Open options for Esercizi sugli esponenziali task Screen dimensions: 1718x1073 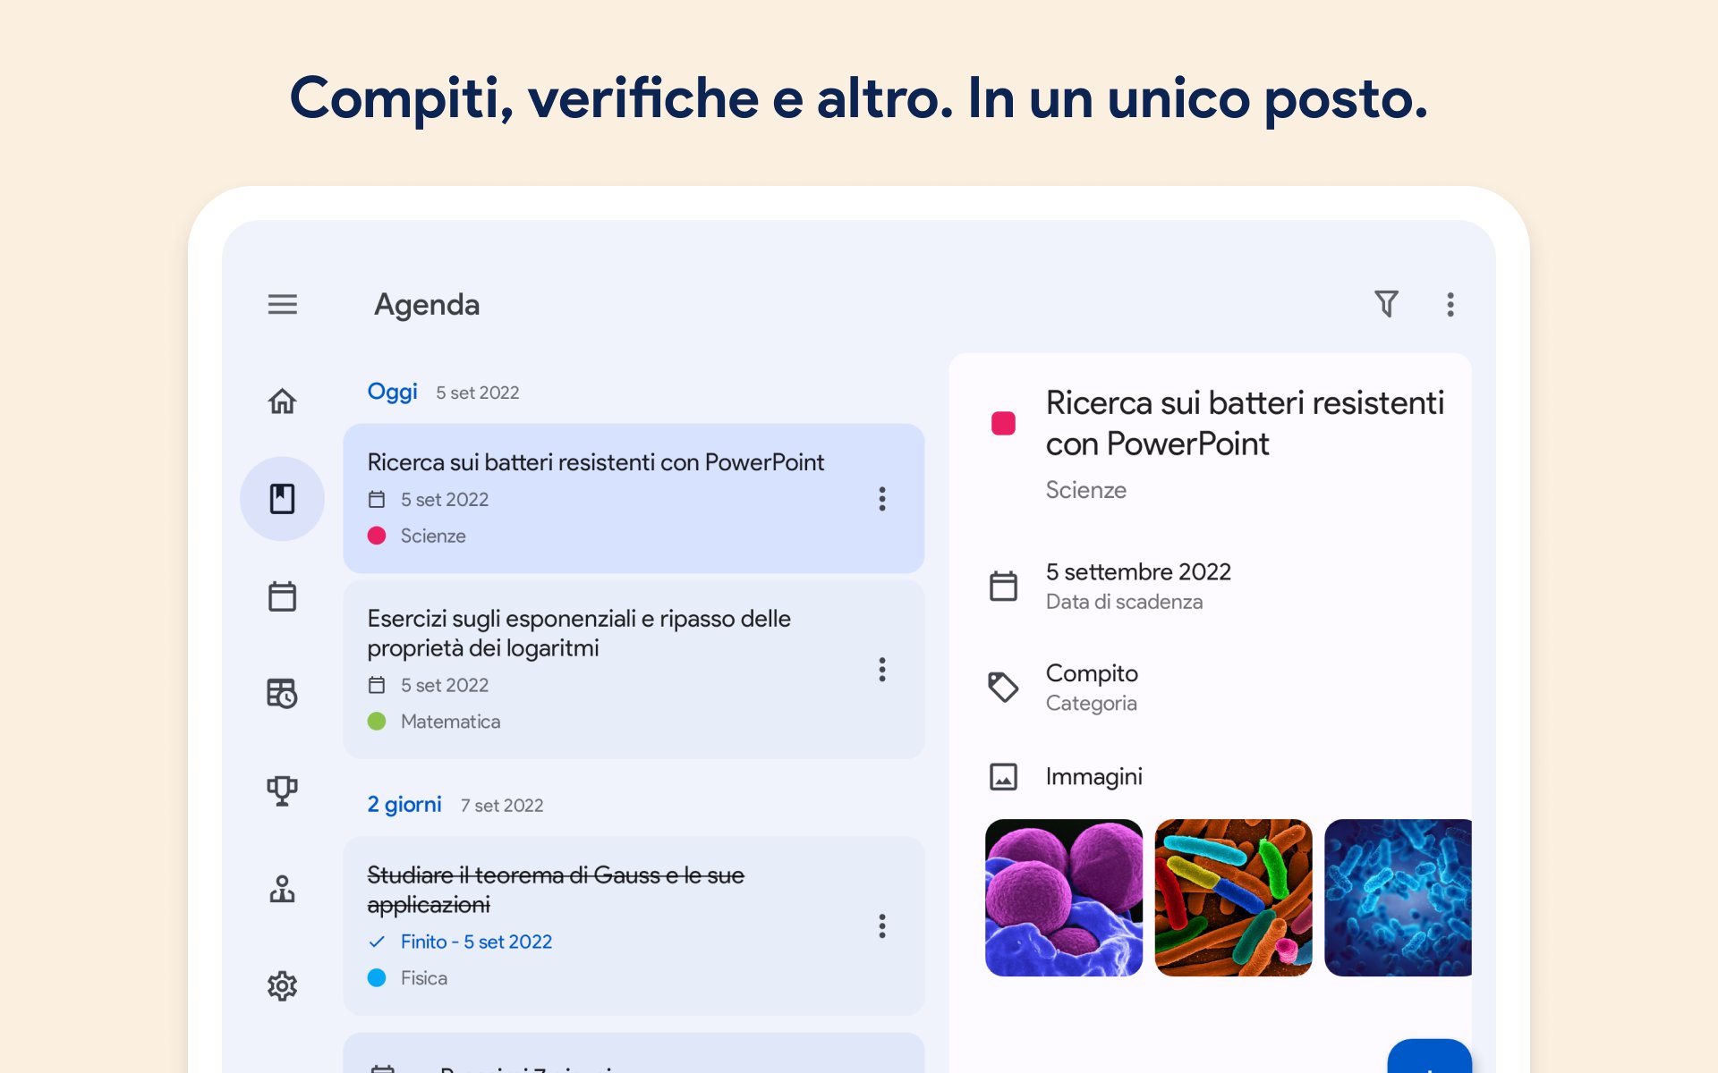tap(882, 670)
